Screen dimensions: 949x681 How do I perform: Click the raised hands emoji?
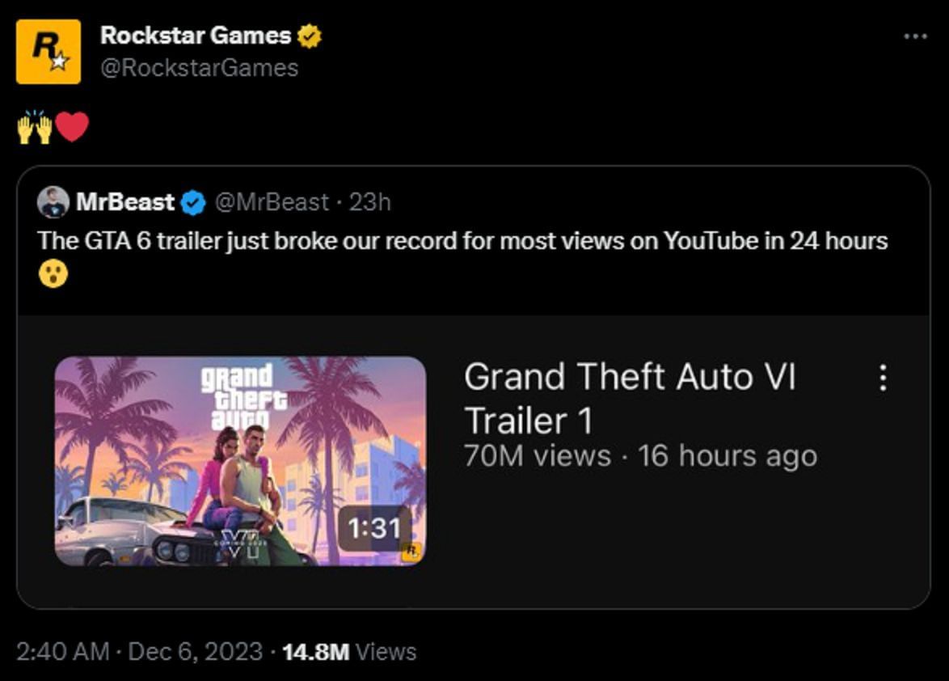(x=34, y=128)
